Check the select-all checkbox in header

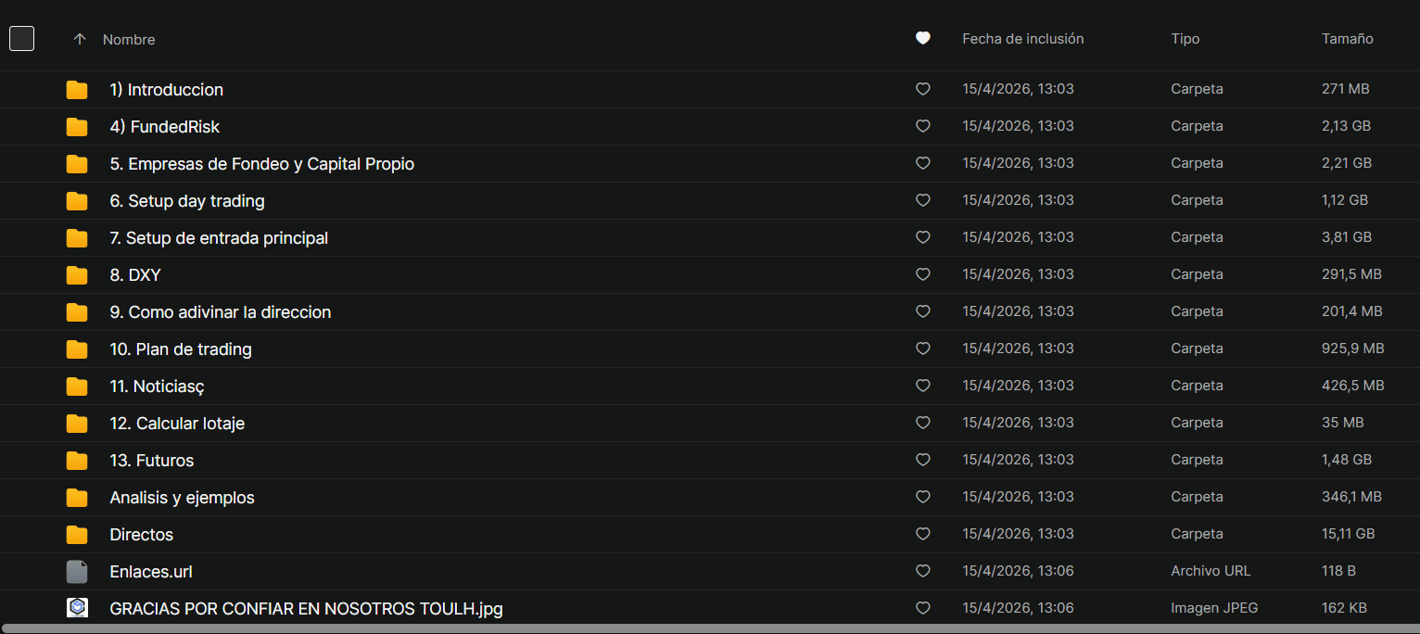21,39
